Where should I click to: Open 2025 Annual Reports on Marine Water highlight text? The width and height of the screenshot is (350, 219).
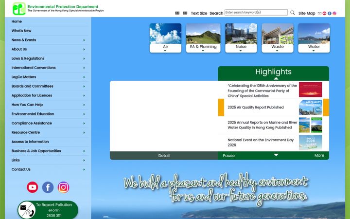[x=262, y=125]
